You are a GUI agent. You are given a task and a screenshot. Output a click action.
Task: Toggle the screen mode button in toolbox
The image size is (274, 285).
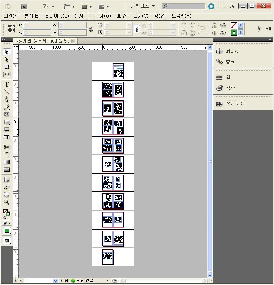click(x=6, y=241)
